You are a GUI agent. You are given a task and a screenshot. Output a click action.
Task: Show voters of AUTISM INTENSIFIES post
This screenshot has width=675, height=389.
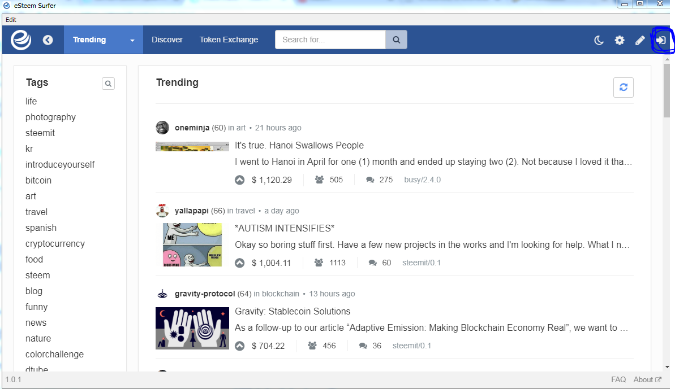pos(319,263)
